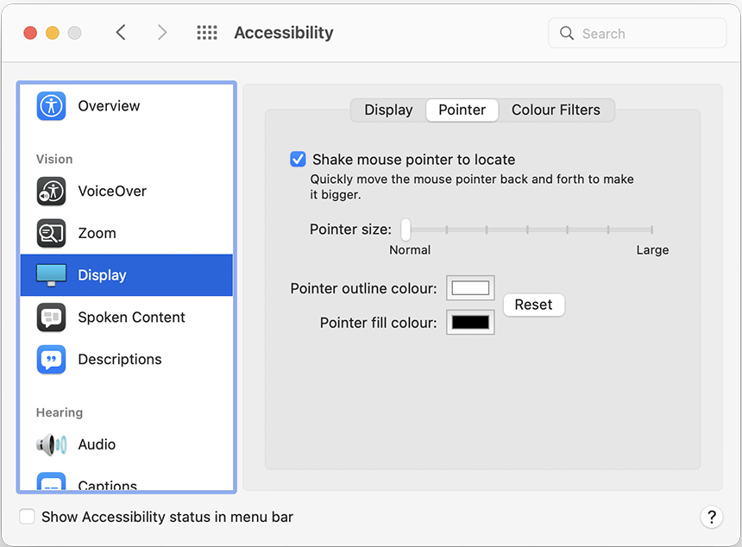Viewport: 742px width, 547px height.
Task: Enable show Accessibility status in menu bar
Action: 27,517
